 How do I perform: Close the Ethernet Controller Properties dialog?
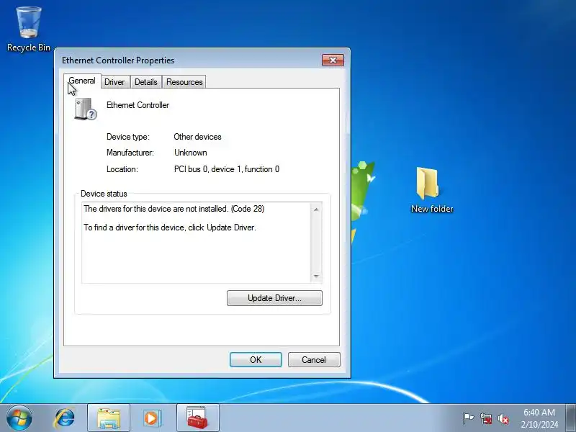tap(333, 60)
